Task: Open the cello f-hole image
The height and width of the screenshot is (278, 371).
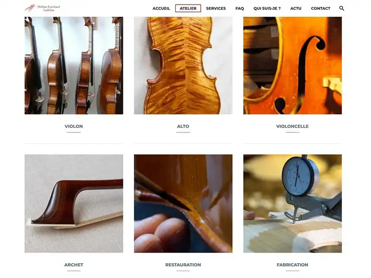Action: pos(293,65)
